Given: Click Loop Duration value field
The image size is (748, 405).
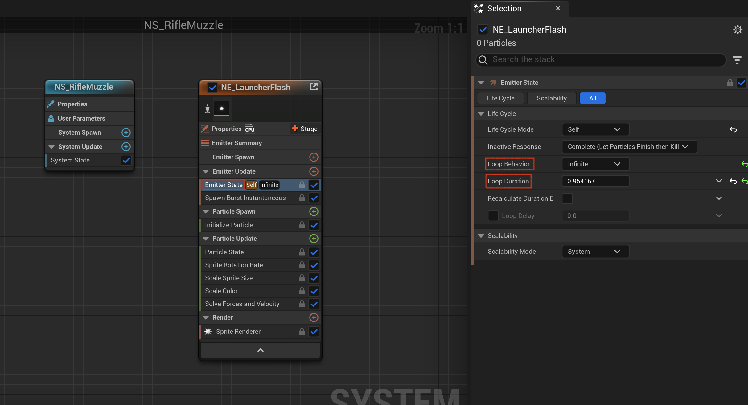Looking at the screenshot, I should 595,181.
